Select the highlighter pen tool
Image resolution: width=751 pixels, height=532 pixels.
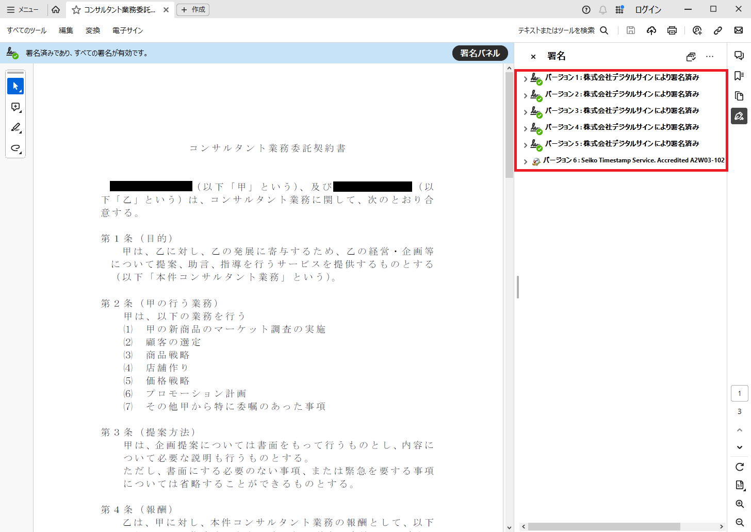[x=15, y=127]
